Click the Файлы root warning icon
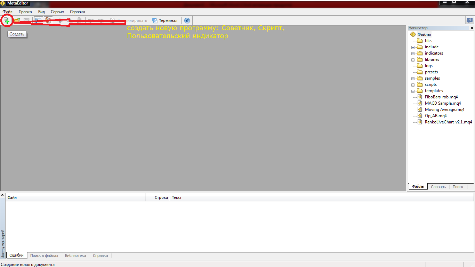The width and height of the screenshot is (475, 267). click(413, 34)
